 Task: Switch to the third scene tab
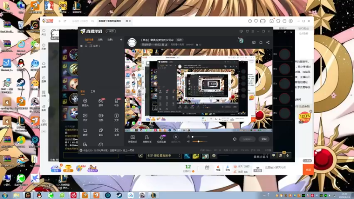pyautogui.click(x=110, y=39)
